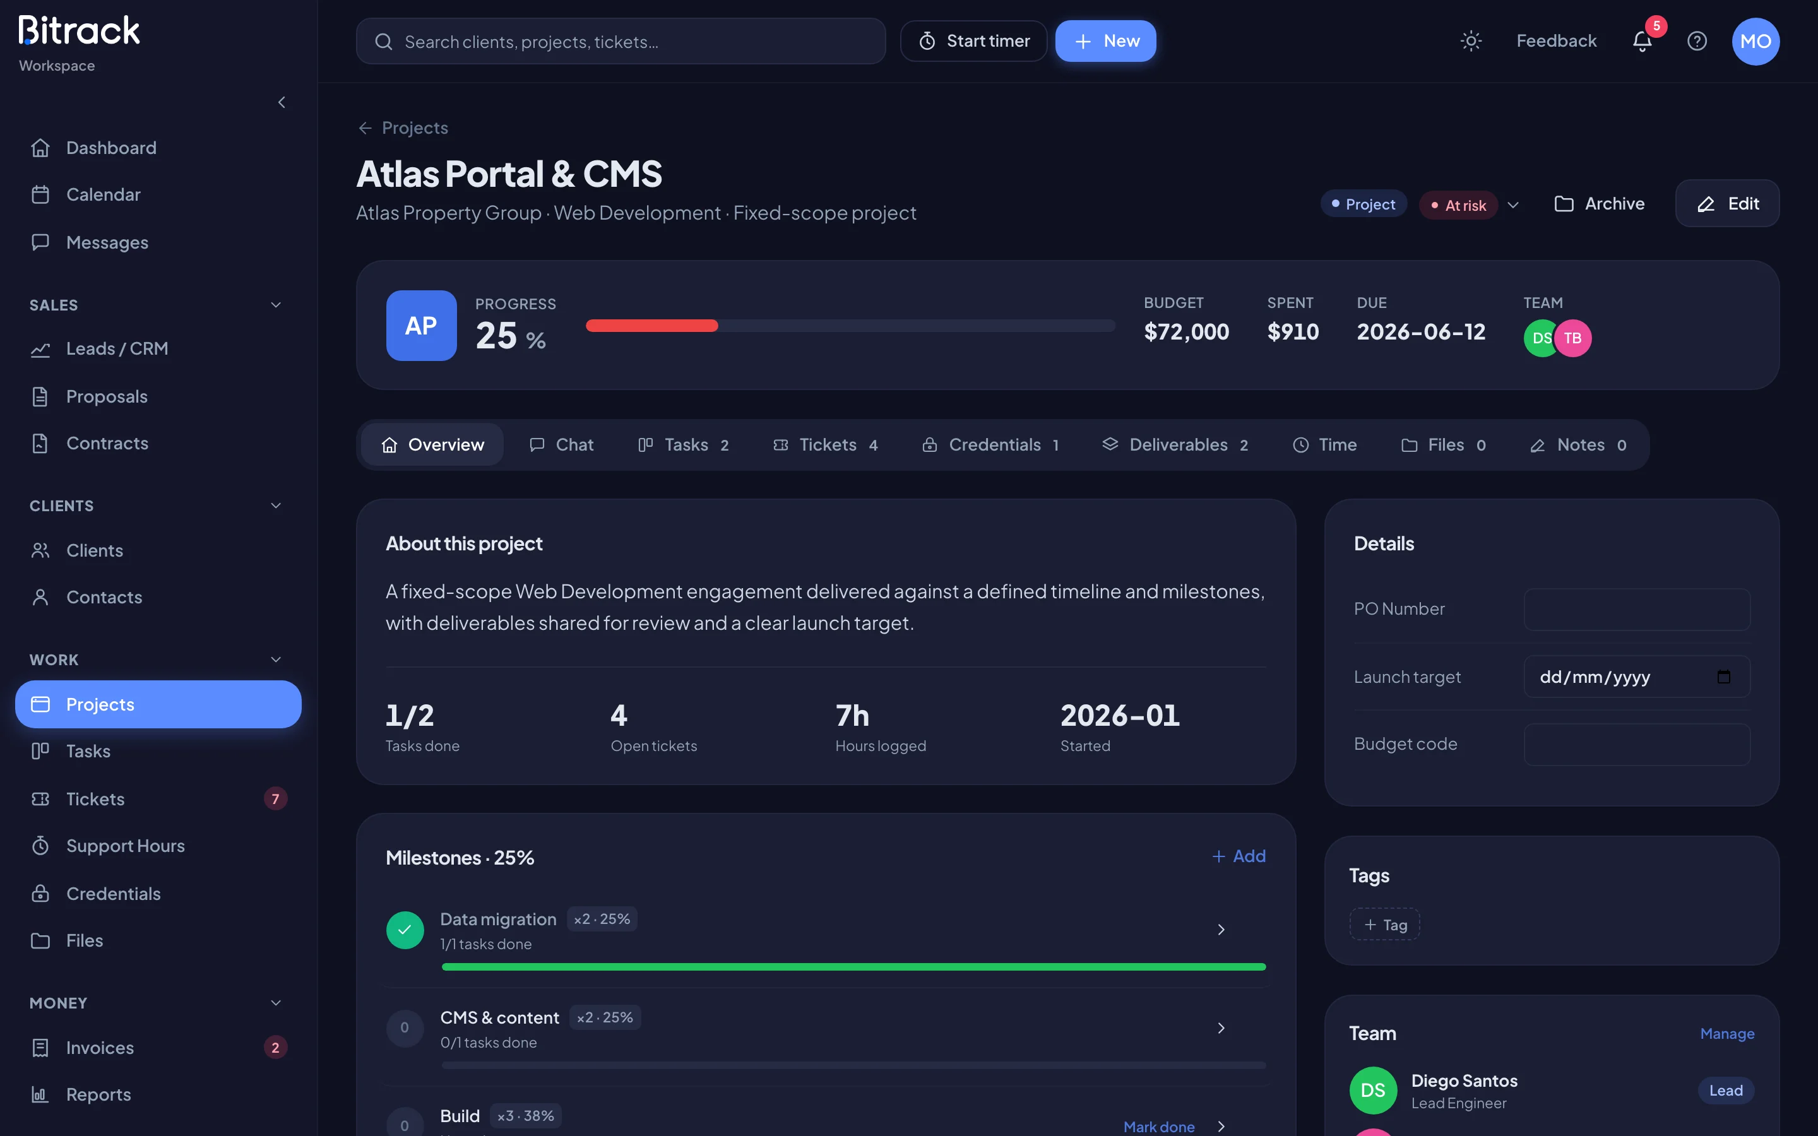Open Contracts in the sidebar
The image size is (1818, 1136).
click(x=158, y=443)
